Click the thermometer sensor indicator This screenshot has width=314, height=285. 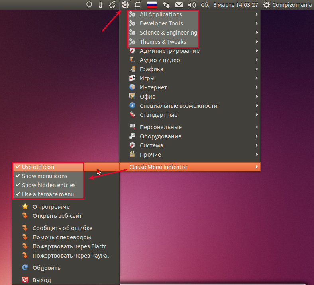click(x=101, y=5)
